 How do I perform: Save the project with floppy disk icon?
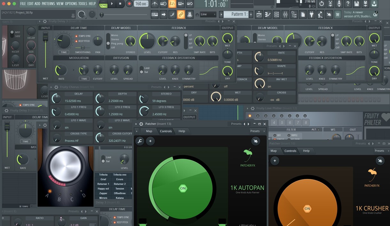356,4
